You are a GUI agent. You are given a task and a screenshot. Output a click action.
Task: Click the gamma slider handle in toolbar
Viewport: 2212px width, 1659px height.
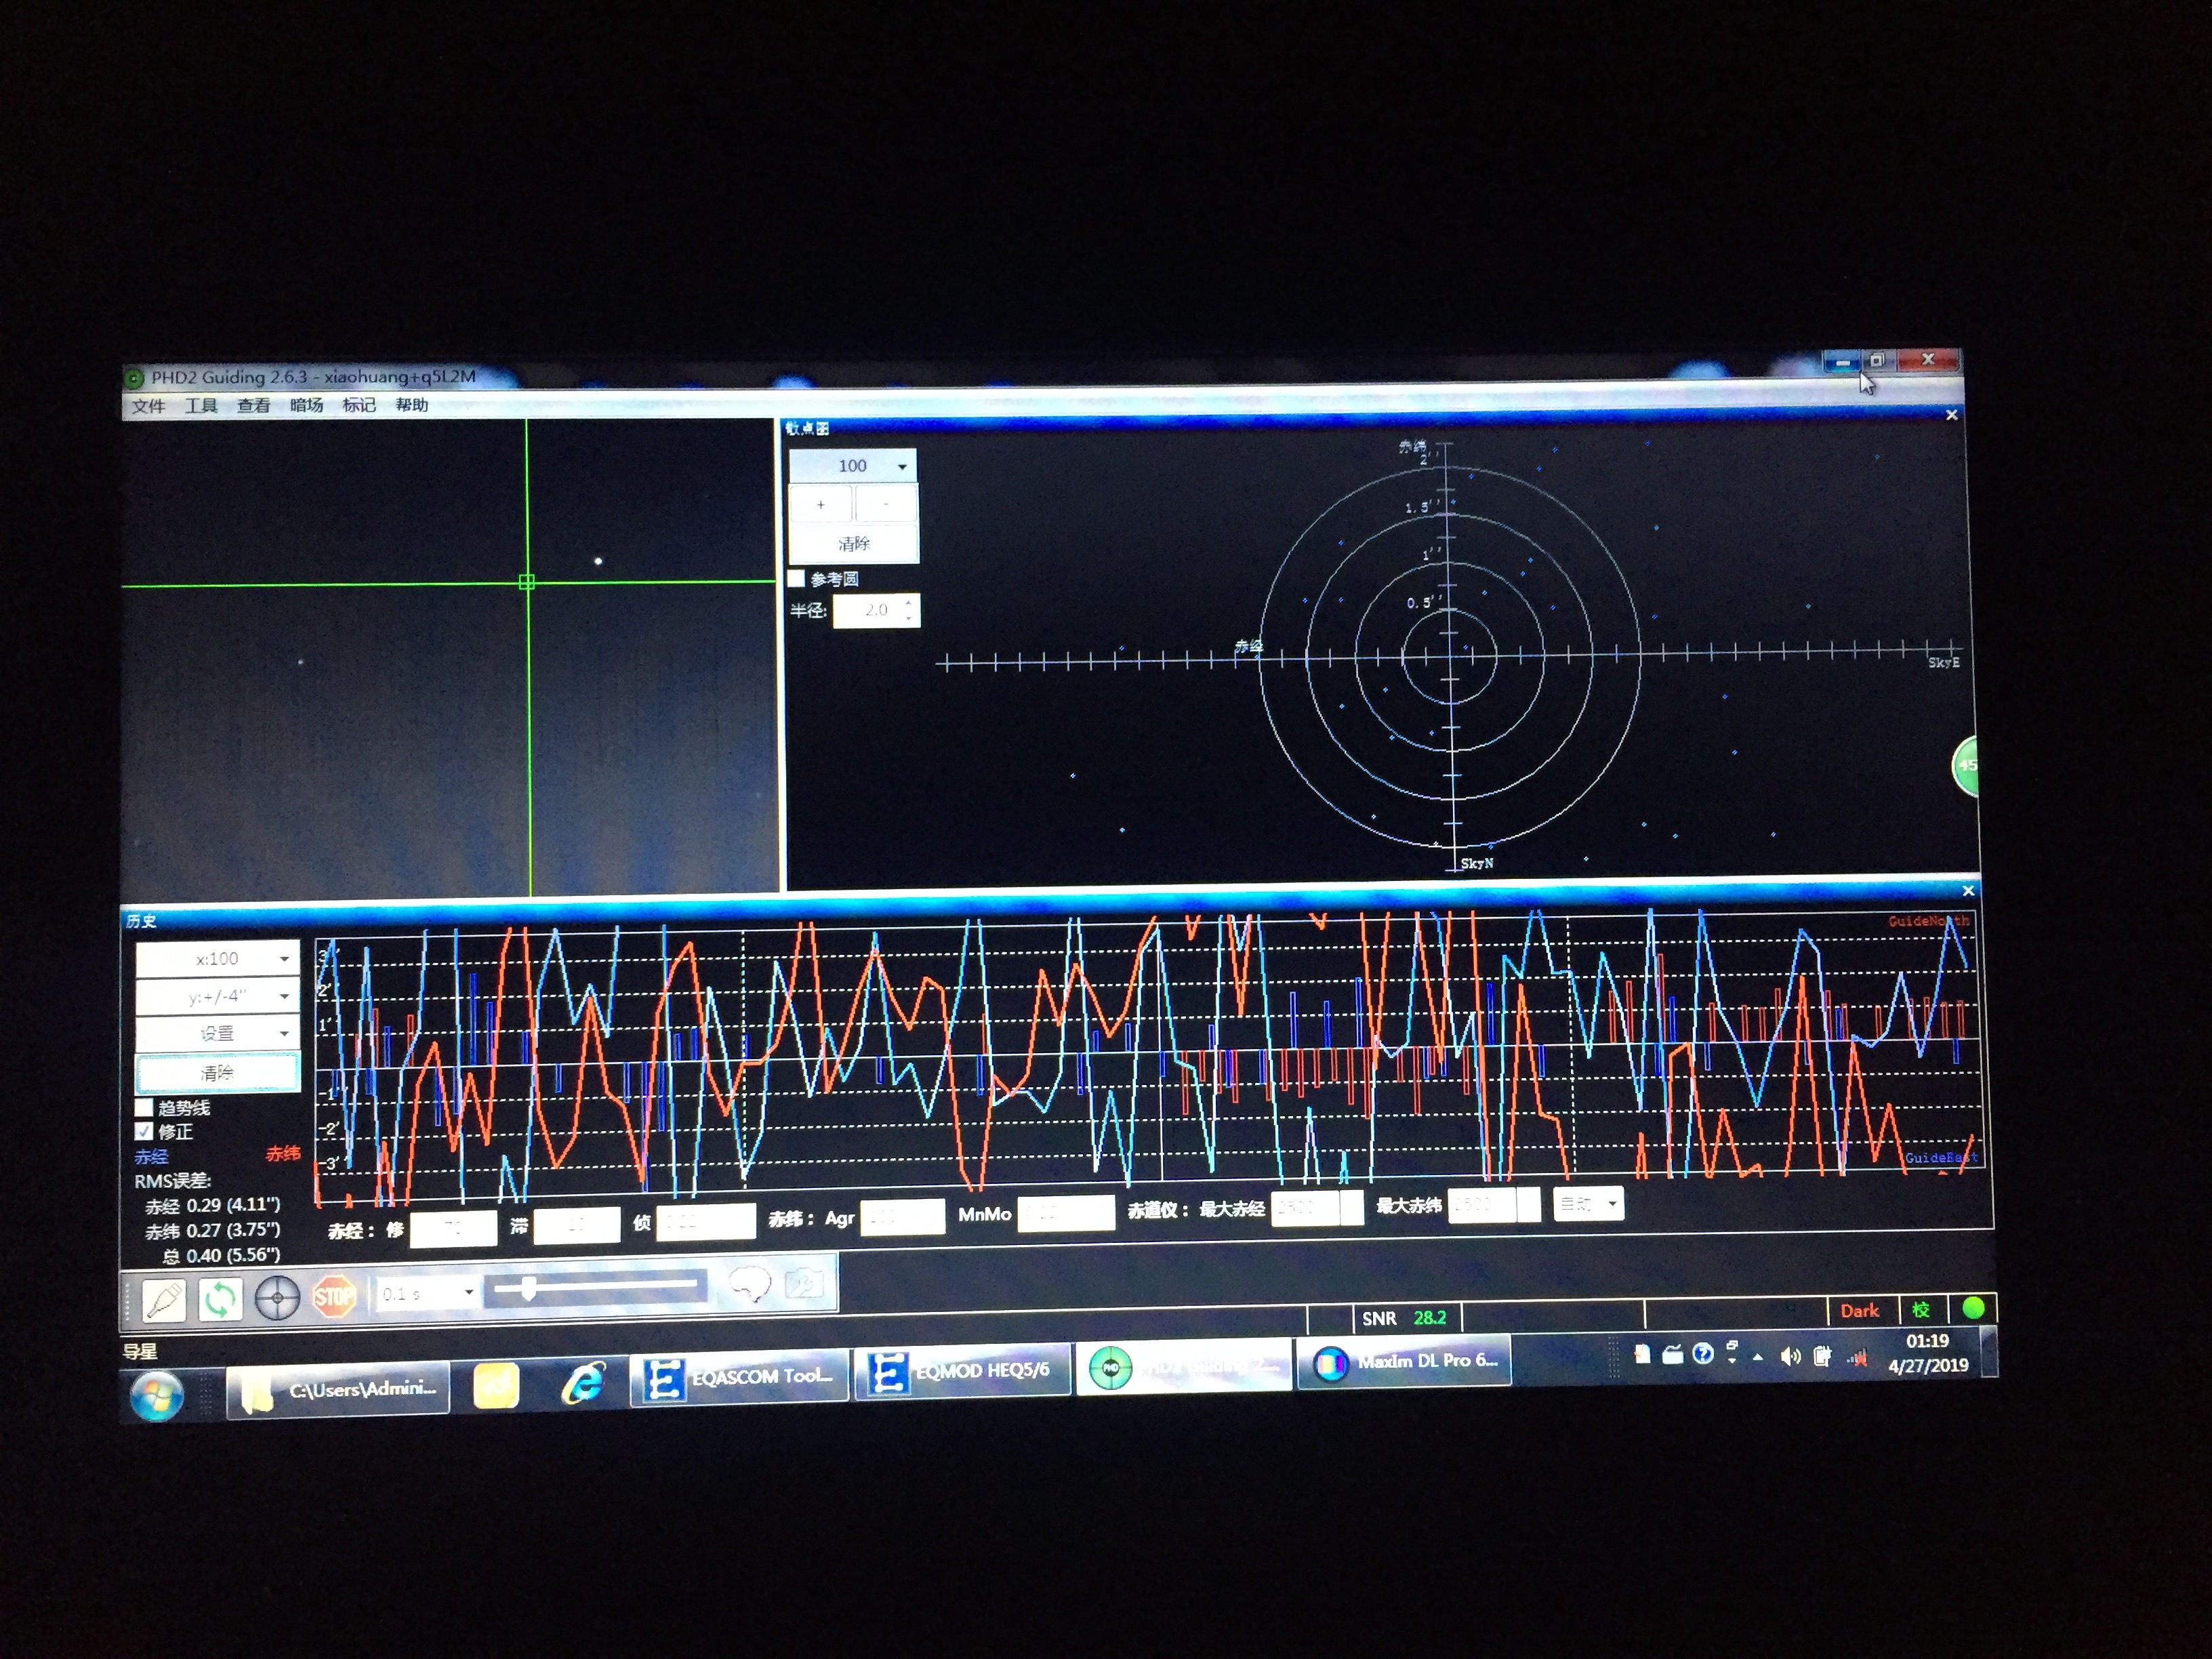528,1288
